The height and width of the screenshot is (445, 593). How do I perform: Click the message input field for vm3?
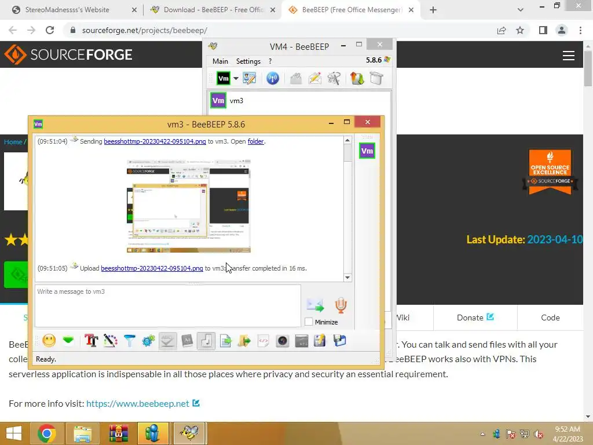pos(168,306)
